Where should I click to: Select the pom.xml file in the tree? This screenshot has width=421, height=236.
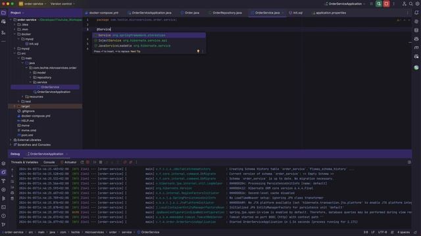pyautogui.click(x=25, y=135)
